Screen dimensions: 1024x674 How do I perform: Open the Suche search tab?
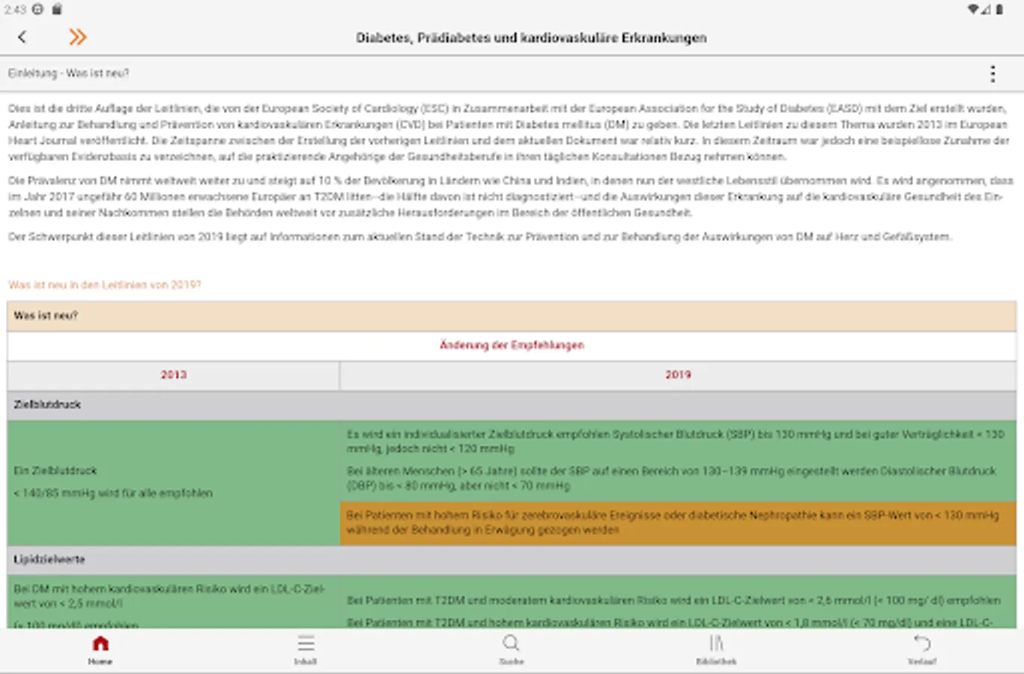512,650
